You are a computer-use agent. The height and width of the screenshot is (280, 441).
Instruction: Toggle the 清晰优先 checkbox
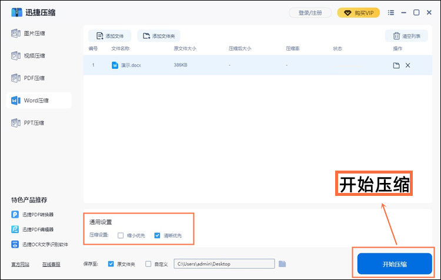[x=157, y=235]
